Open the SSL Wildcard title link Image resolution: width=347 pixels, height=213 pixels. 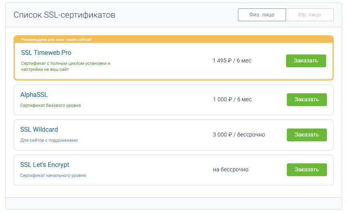coord(39,129)
